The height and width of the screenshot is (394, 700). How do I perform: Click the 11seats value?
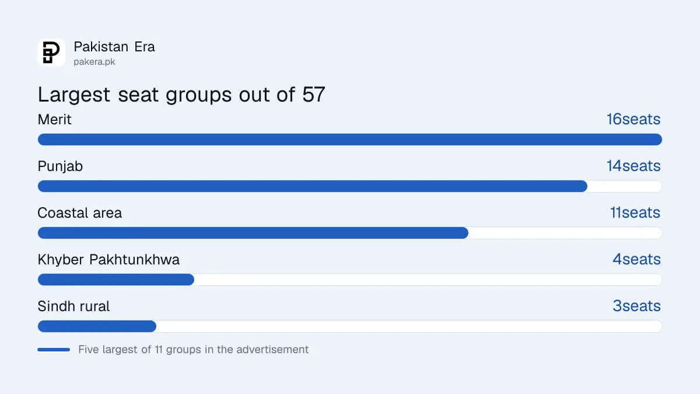(635, 213)
